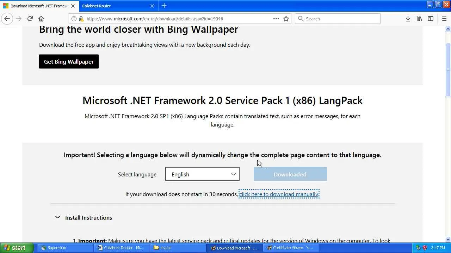Go back to the previous page
This screenshot has height=253, width=451.
[7, 19]
